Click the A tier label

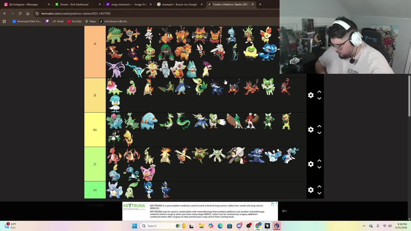95,44
